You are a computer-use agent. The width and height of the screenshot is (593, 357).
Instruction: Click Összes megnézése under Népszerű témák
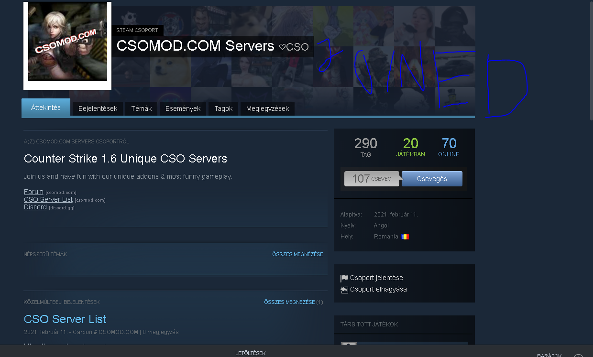[x=297, y=254]
